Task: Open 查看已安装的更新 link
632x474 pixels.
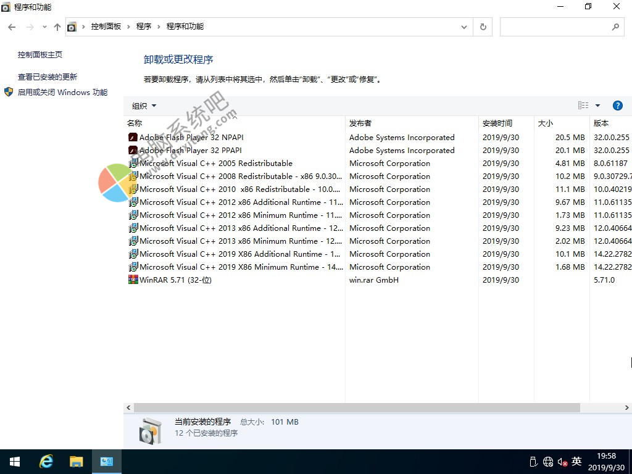Action: pos(48,77)
